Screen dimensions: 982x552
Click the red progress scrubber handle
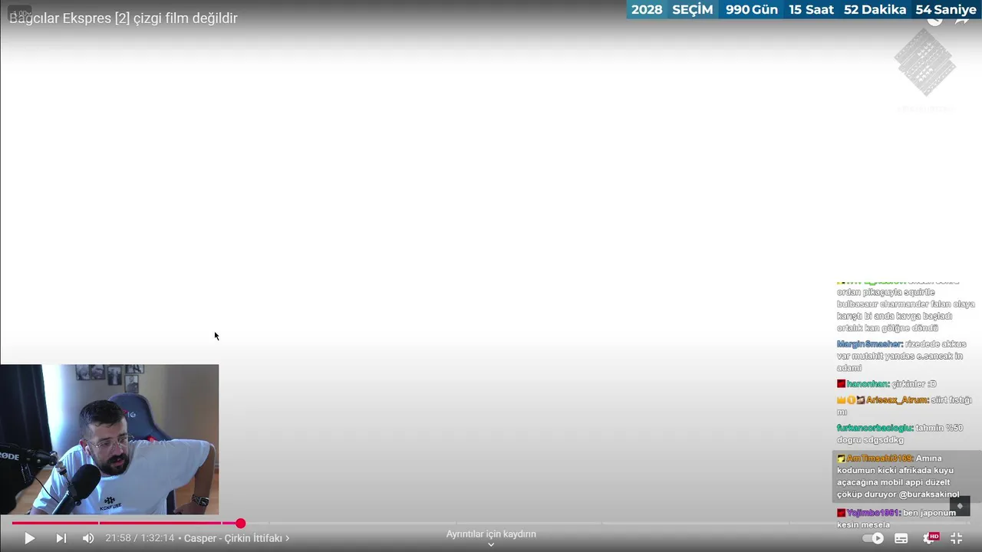[240, 523]
